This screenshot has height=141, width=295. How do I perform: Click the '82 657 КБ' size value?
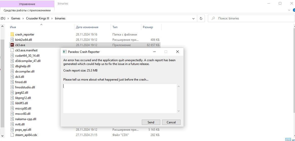click(153, 45)
